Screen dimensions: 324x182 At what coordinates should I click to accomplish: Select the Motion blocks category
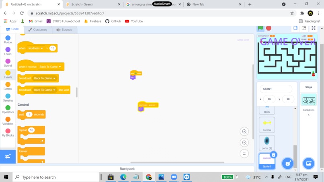point(8,39)
